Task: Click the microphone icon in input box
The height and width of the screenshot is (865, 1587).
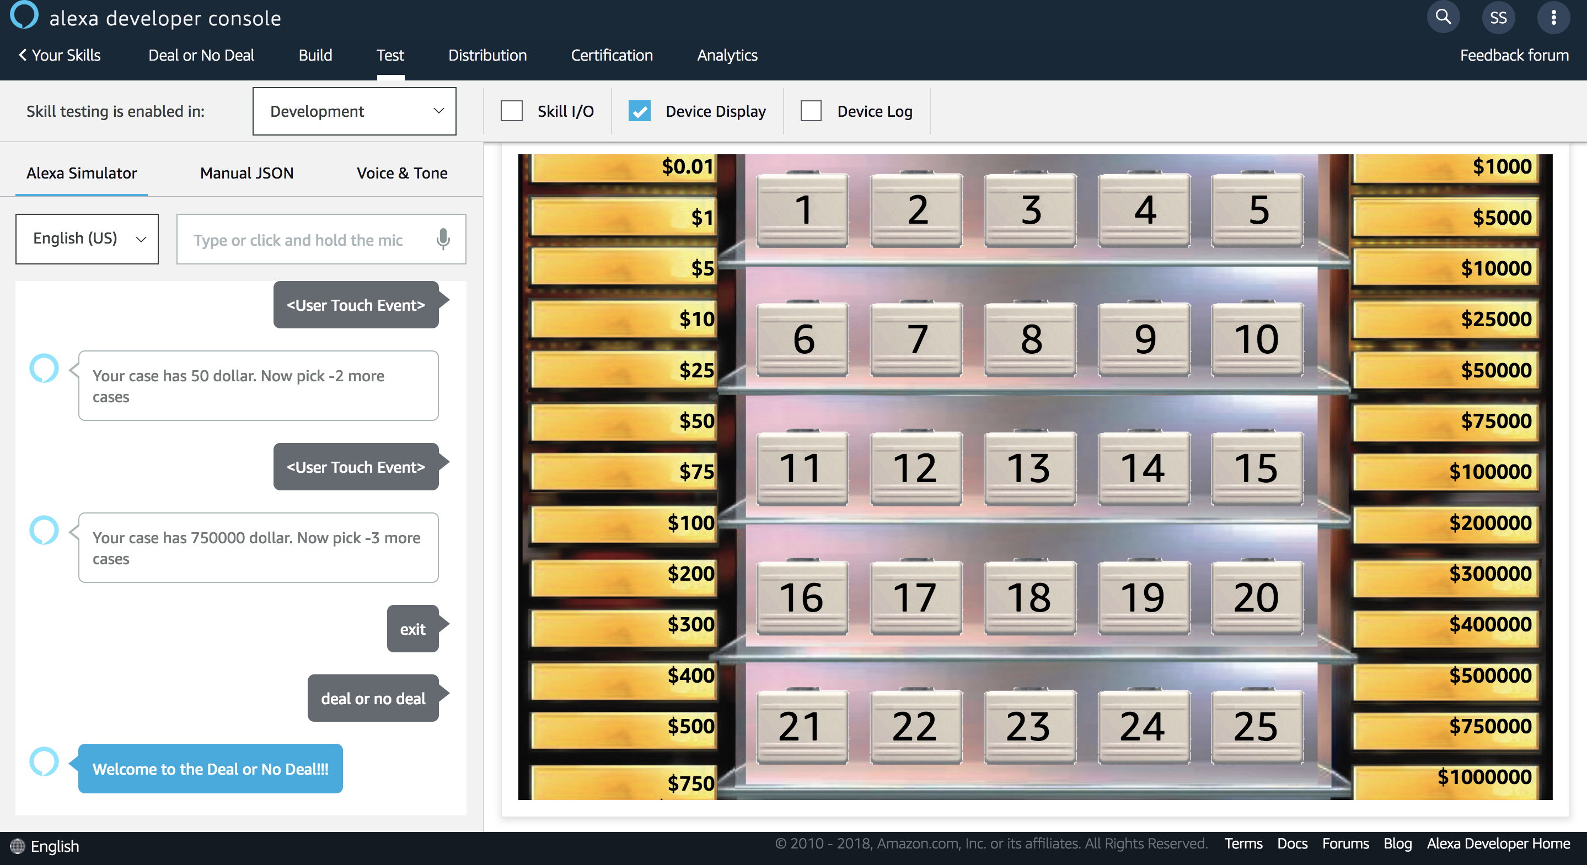Action: [443, 239]
